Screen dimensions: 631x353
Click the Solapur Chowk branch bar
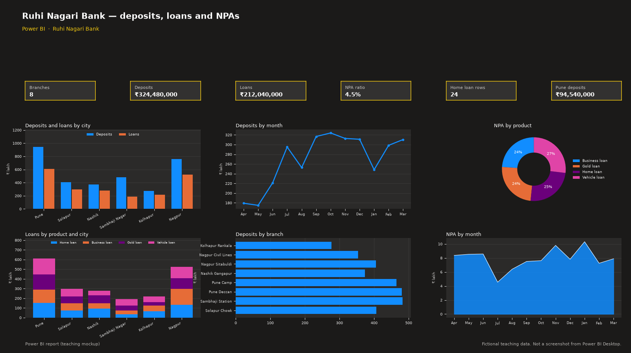tap(306, 310)
